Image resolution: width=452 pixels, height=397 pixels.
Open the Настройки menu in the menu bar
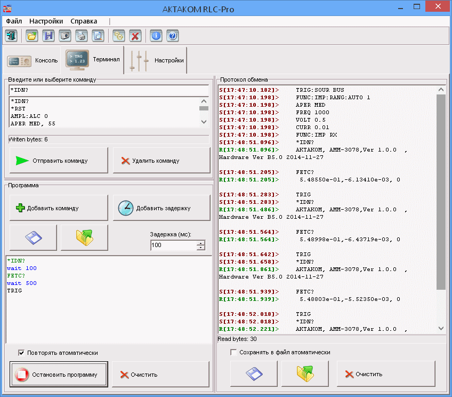click(46, 21)
